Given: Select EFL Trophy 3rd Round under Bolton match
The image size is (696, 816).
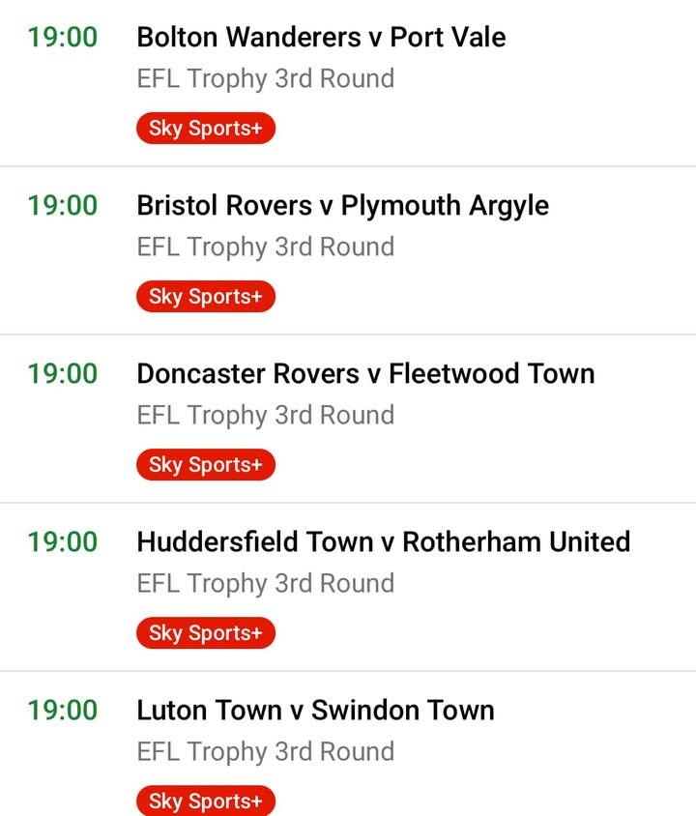Looking at the screenshot, I should click(x=266, y=78).
